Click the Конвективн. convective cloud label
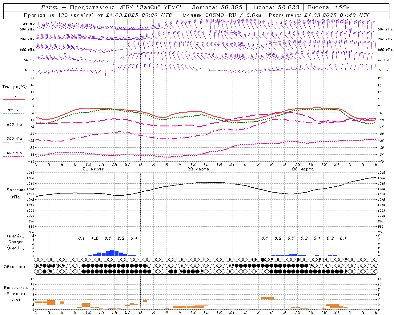 [x=16, y=288]
